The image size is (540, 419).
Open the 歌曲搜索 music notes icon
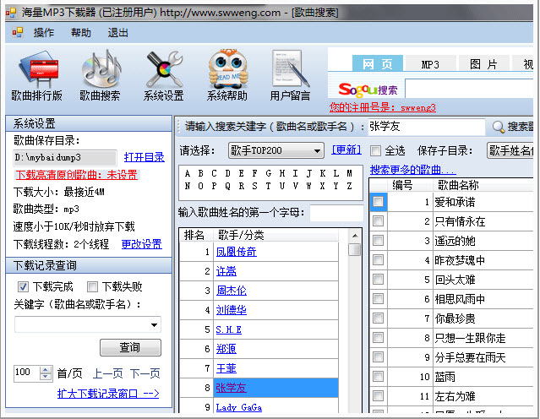click(101, 70)
